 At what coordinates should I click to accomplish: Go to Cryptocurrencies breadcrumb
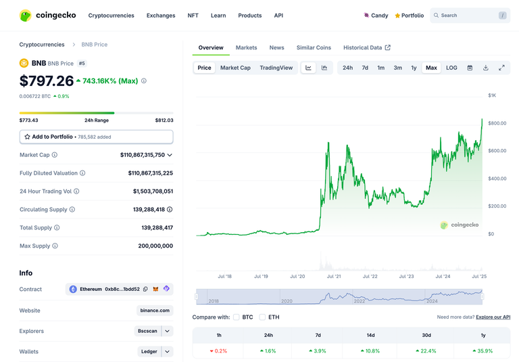[x=42, y=45]
